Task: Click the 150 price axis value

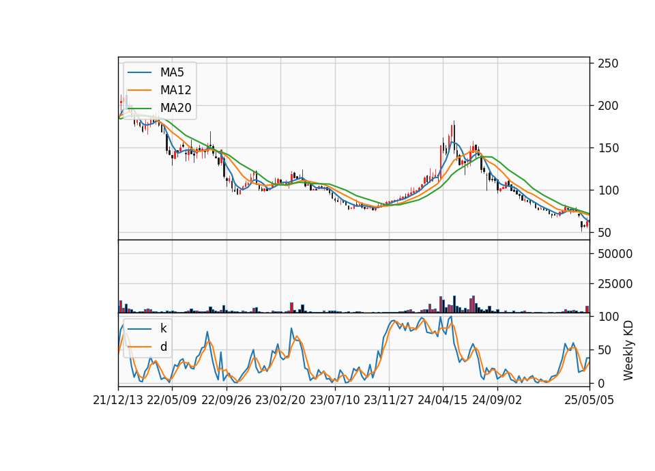Action: click(x=608, y=148)
